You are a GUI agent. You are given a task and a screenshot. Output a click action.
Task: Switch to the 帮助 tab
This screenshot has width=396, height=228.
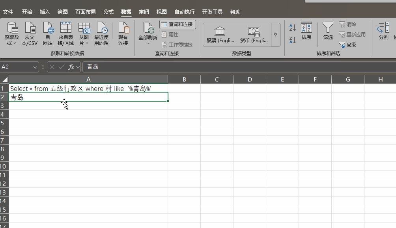pyautogui.click(x=235, y=12)
